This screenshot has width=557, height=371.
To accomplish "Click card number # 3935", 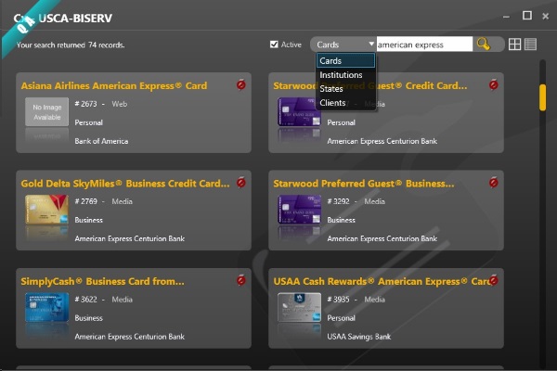I will click(x=338, y=300).
